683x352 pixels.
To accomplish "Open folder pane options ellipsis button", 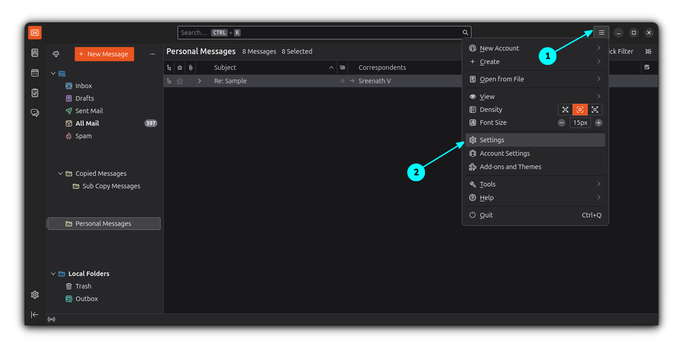I will [153, 54].
